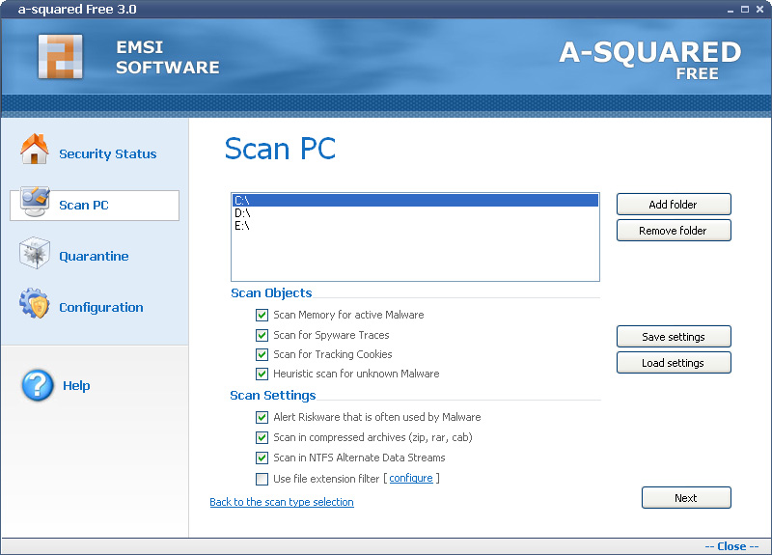Screen dimensions: 772x555
Task: Click the Security Status house icon
Action: point(35,151)
